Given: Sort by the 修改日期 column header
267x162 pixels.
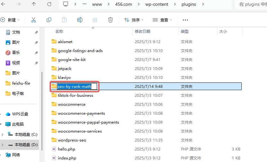Looking at the screenshot, I should click(142, 32).
